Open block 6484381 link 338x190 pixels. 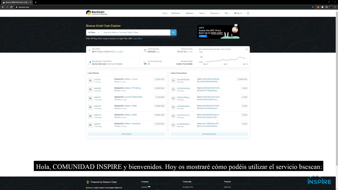[x=97, y=79]
